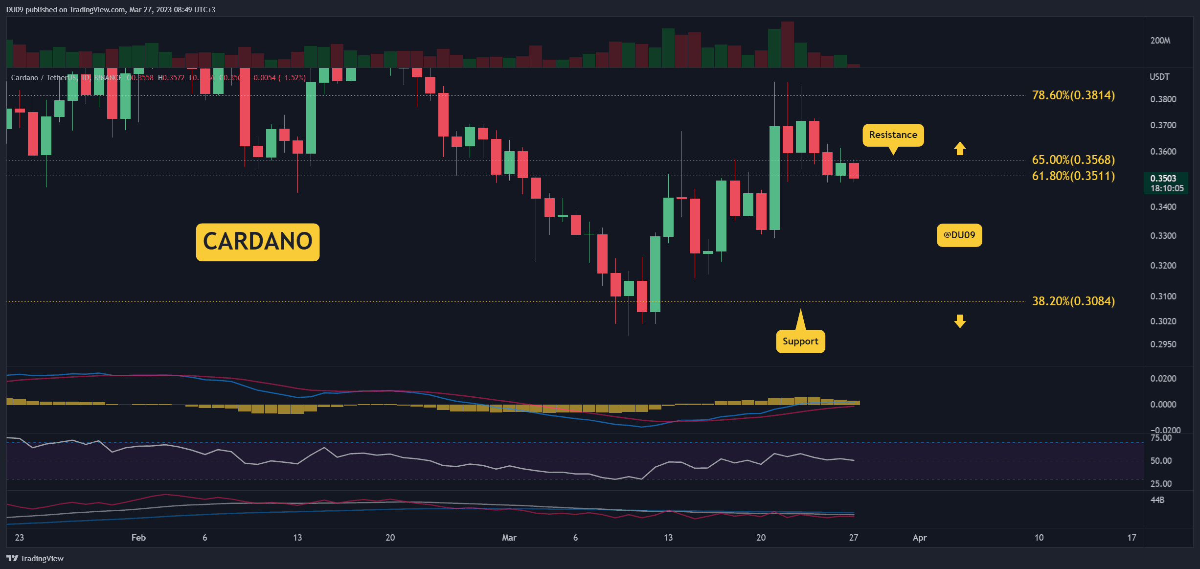Click the 0.0000 MACD axis value
This screenshot has height=569, width=1200.
coord(1163,405)
